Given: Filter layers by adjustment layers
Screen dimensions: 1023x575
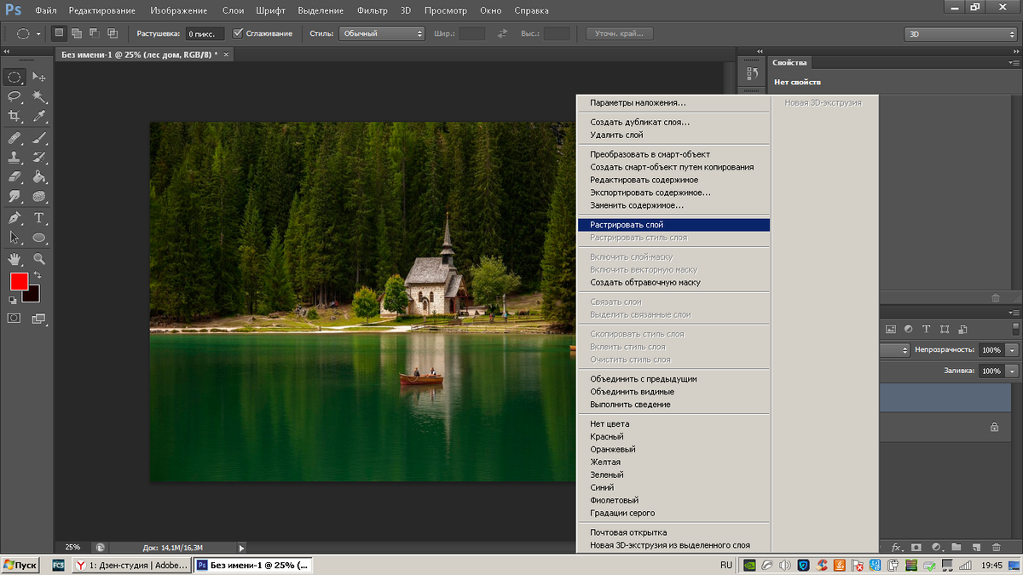Looking at the screenshot, I should [909, 329].
